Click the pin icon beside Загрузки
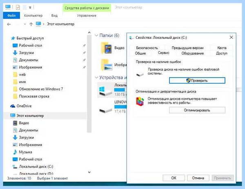This screenshot has height=189, width=245. (84, 53)
